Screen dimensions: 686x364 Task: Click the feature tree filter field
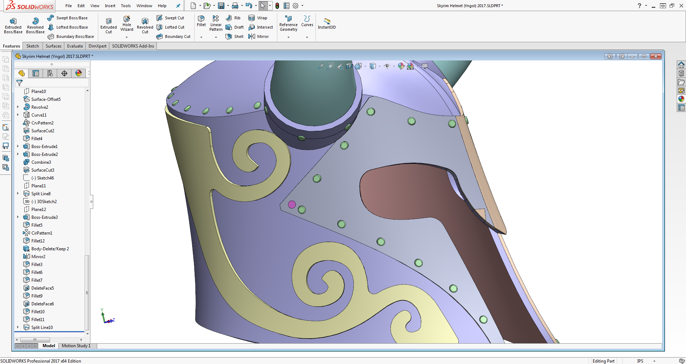coord(52,83)
